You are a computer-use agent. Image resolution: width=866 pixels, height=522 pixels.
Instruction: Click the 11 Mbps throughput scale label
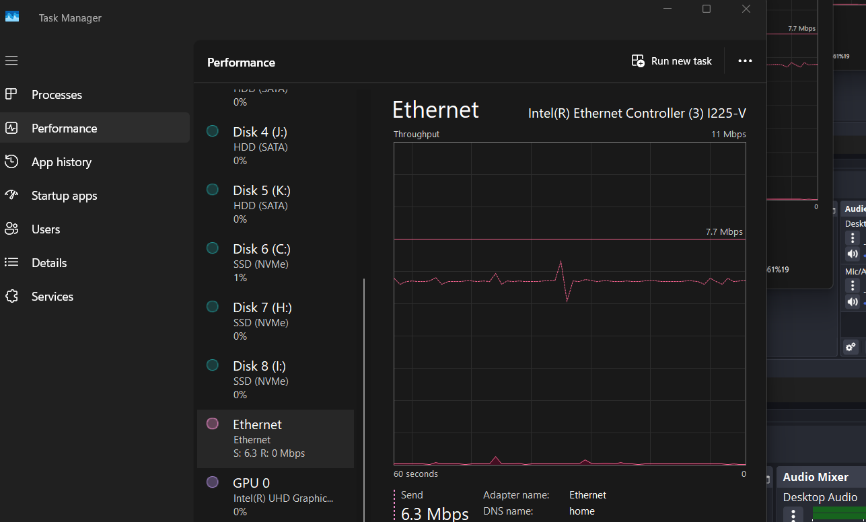click(x=729, y=135)
